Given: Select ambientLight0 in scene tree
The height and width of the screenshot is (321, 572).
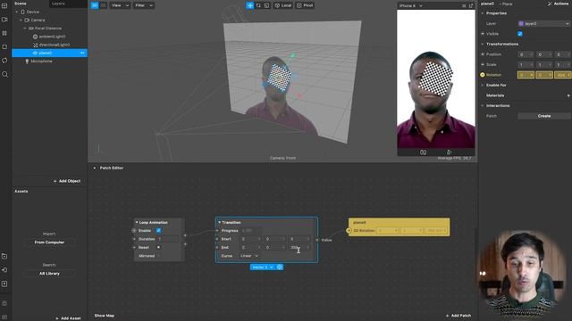Looking at the screenshot, I should (52, 37).
